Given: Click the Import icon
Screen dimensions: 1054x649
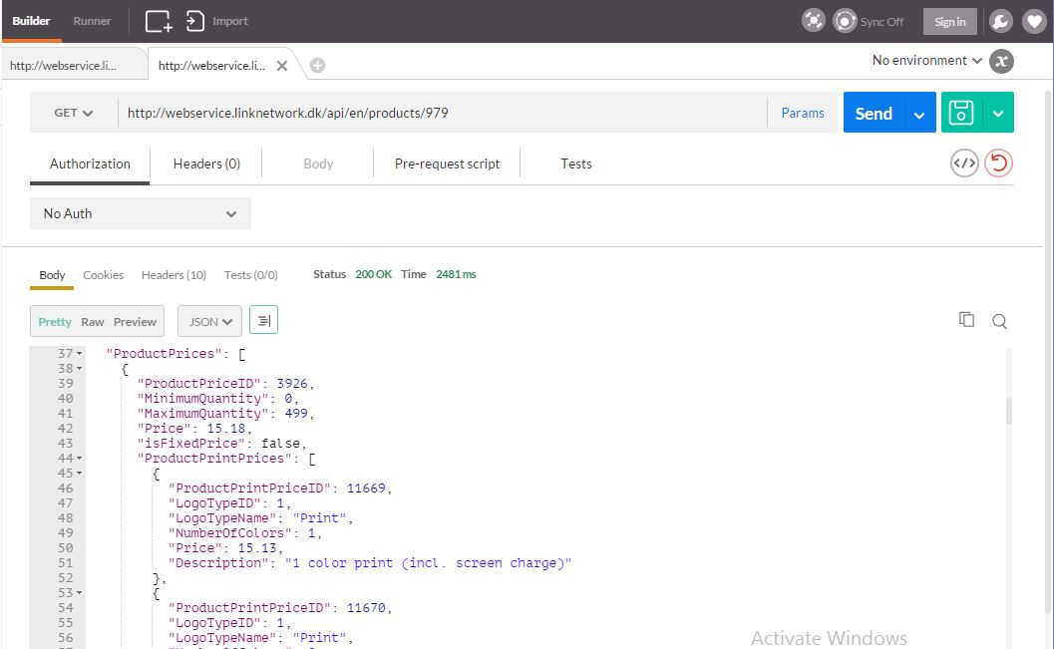Looking at the screenshot, I should pos(194,21).
